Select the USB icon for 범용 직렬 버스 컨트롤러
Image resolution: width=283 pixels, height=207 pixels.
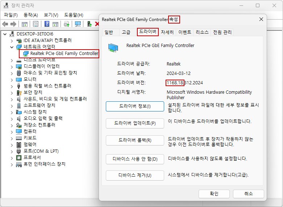(x=18, y=86)
